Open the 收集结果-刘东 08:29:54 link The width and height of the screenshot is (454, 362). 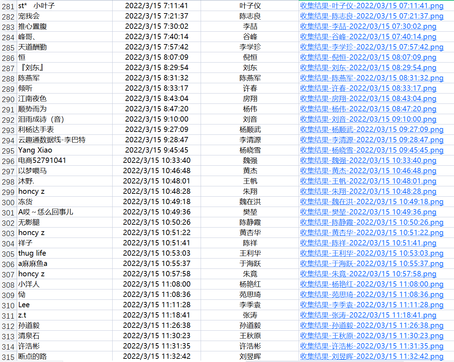tap(368, 68)
